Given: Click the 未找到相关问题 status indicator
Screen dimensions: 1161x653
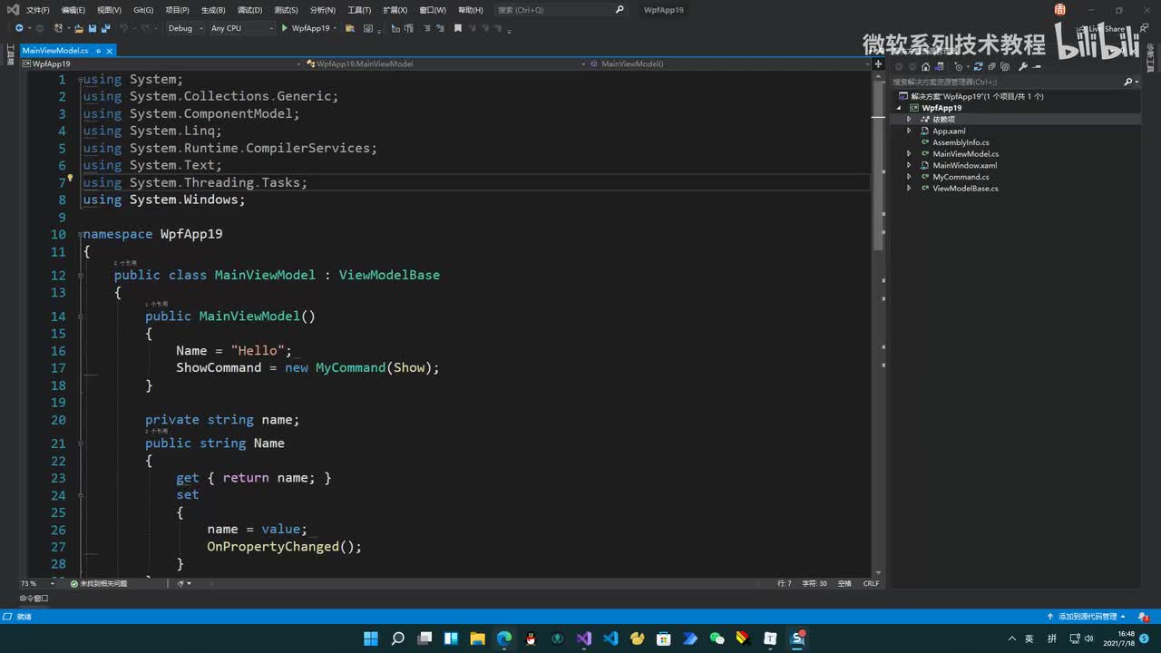Looking at the screenshot, I should click(99, 583).
